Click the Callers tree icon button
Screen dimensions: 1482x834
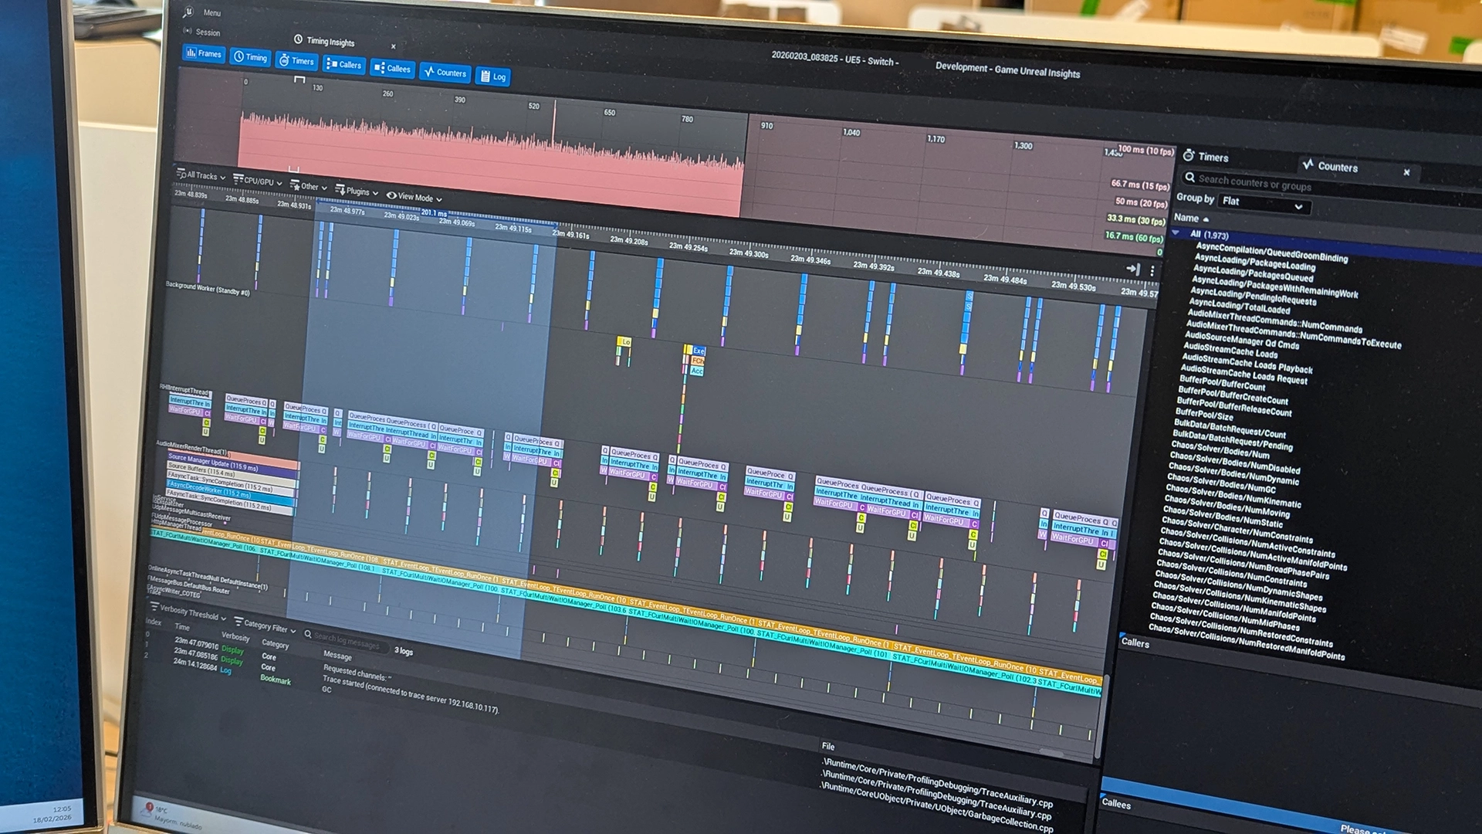pyautogui.click(x=332, y=64)
